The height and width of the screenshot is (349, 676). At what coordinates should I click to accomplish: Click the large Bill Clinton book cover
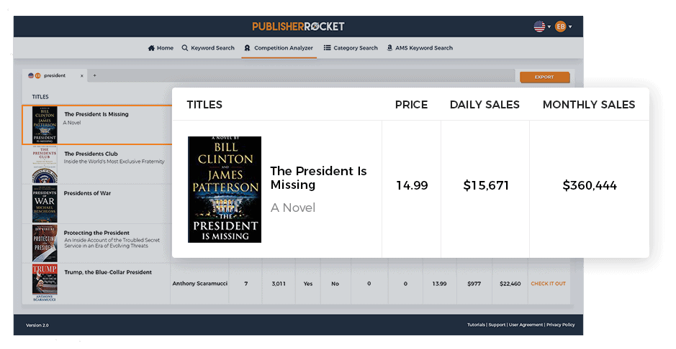coord(225,190)
